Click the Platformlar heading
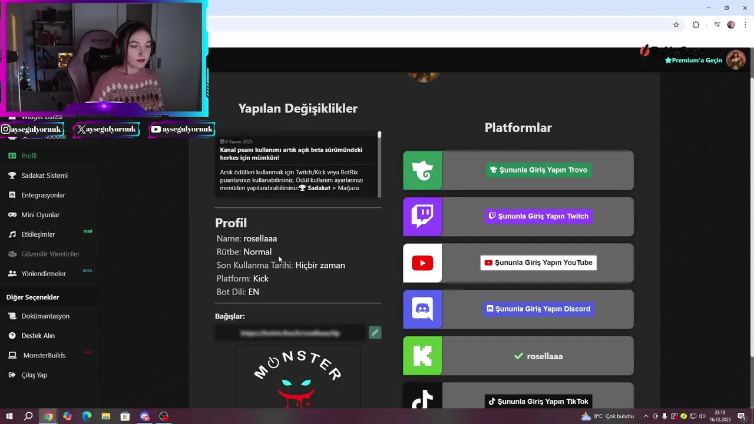 (518, 128)
